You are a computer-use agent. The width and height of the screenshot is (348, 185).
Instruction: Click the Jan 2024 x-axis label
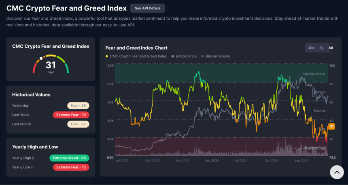182,160
